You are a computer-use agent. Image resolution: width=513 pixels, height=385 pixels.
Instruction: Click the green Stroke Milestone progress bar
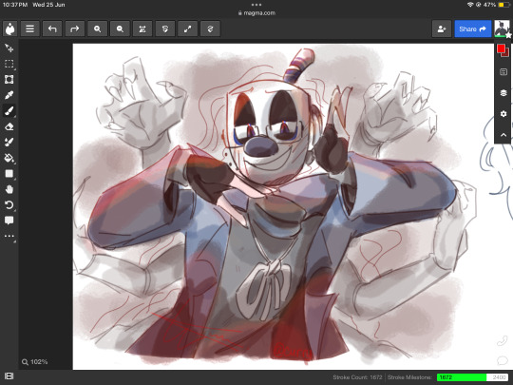click(x=473, y=377)
